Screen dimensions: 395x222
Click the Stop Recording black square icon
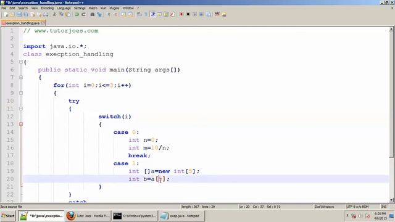(x=188, y=14)
